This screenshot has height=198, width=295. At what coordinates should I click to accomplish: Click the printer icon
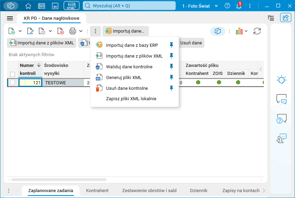[73, 31]
